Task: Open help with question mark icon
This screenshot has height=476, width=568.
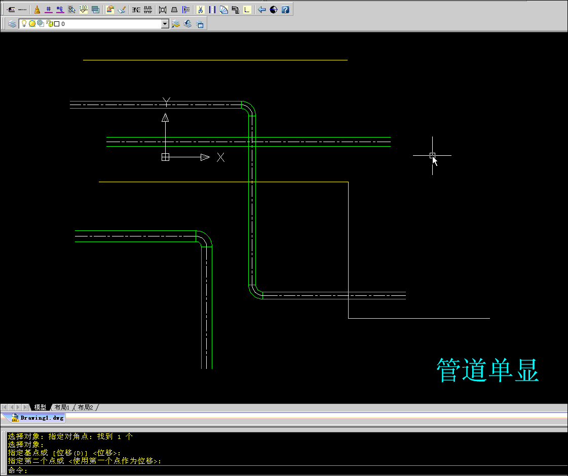Action: coord(285,10)
